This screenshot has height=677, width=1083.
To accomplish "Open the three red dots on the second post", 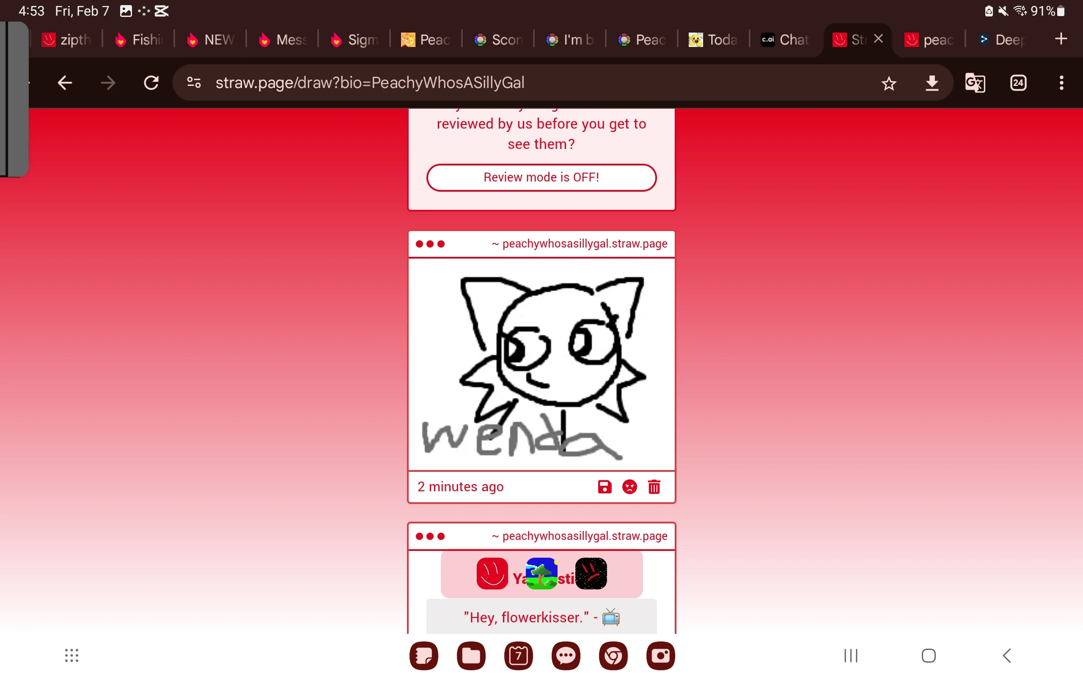I will point(430,536).
